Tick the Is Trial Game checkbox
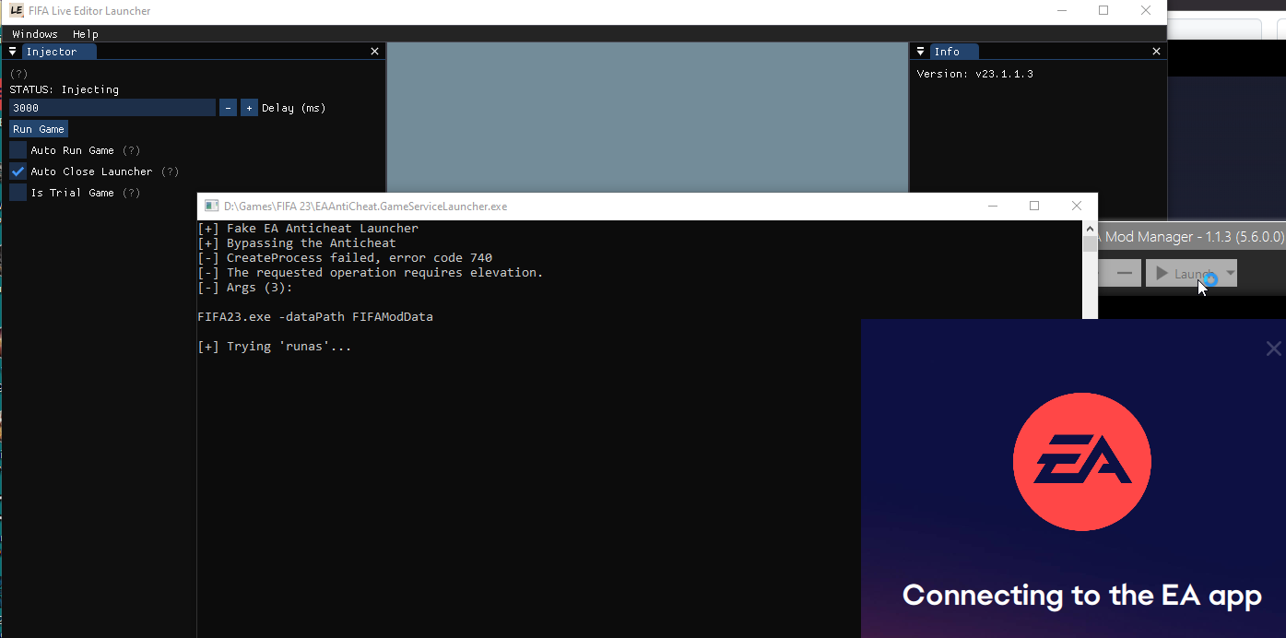This screenshot has width=1286, height=638. (18, 193)
